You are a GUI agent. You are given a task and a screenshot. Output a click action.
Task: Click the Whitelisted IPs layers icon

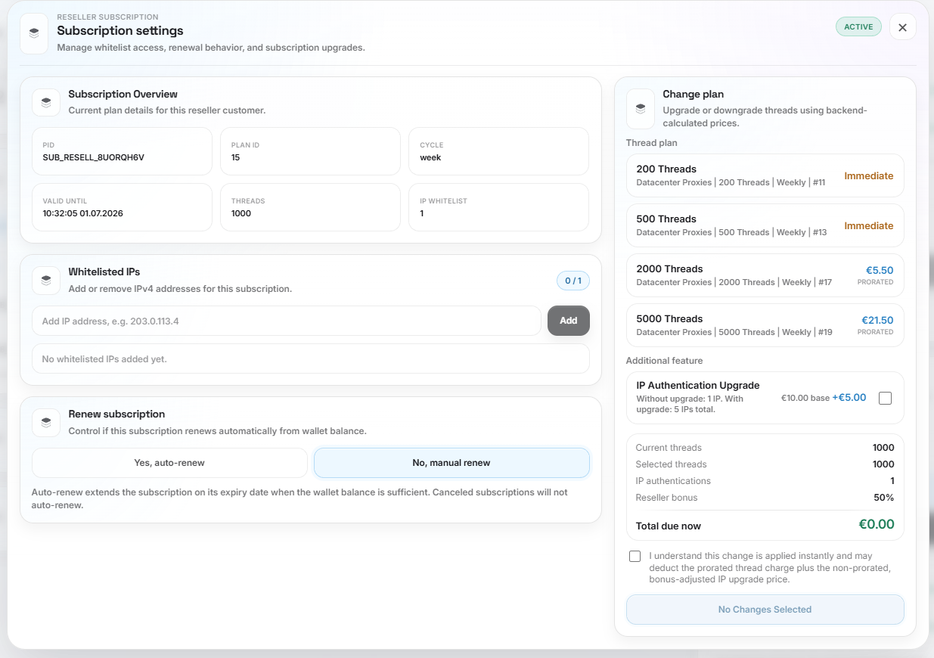46,281
